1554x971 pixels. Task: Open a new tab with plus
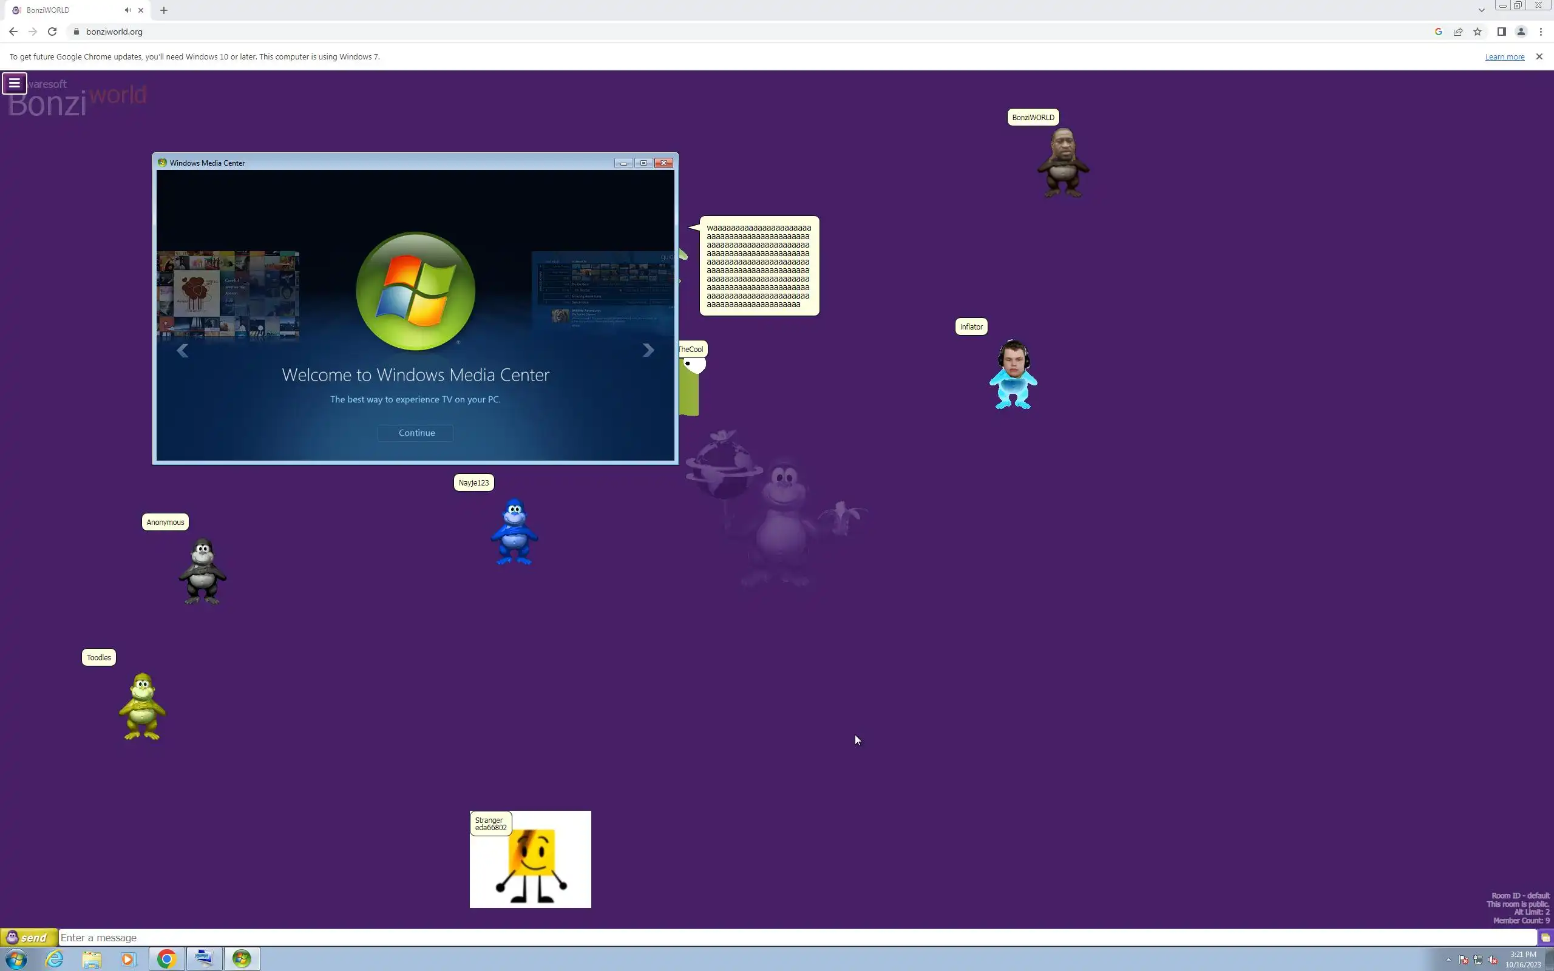tap(164, 10)
